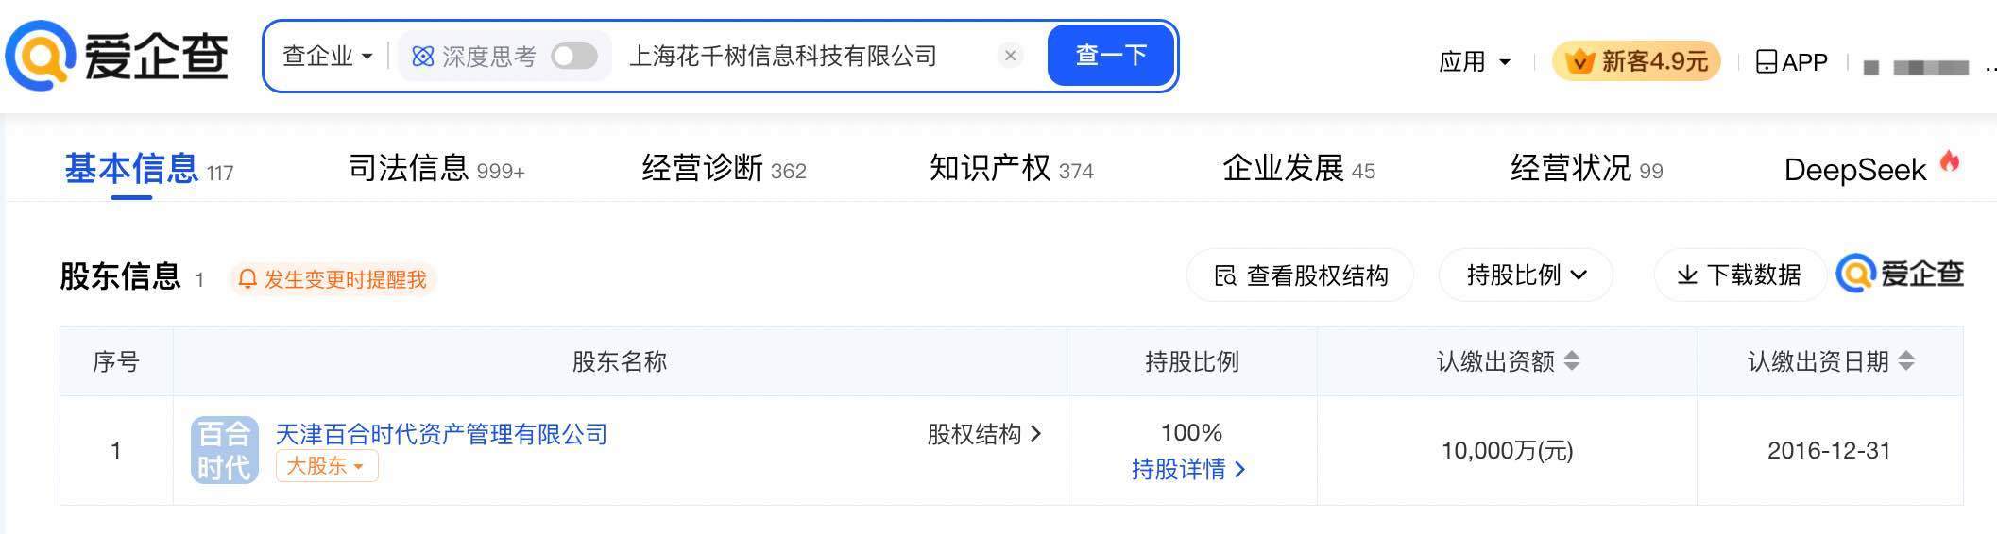Click 查看股权结构 button
This screenshot has height=534, width=1997.
pyautogui.click(x=1300, y=275)
